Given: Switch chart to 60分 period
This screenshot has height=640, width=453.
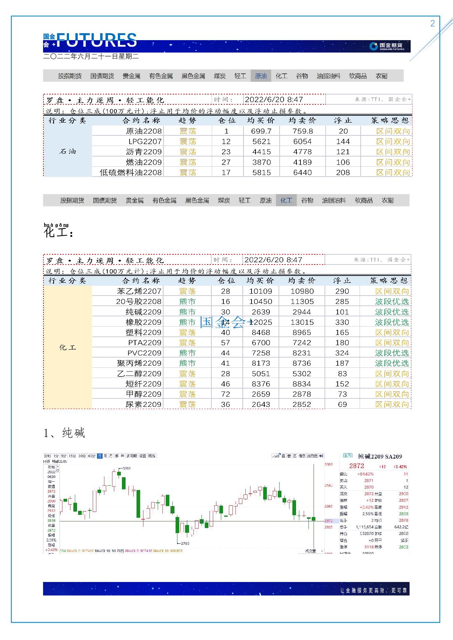Looking at the screenshot, I should [92, 456].
